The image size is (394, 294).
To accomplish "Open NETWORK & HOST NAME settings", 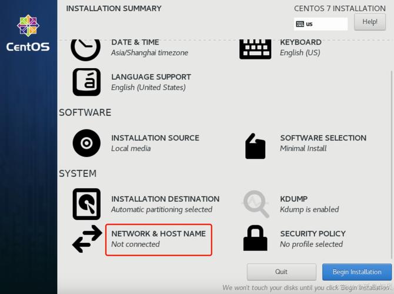I will coord(159,233).
